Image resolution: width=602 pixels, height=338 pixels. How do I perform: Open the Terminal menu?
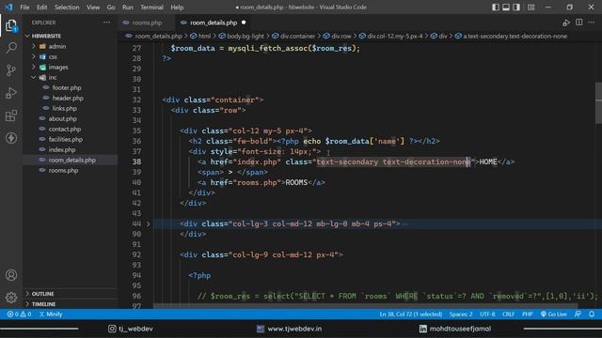[x=151, y=8]
